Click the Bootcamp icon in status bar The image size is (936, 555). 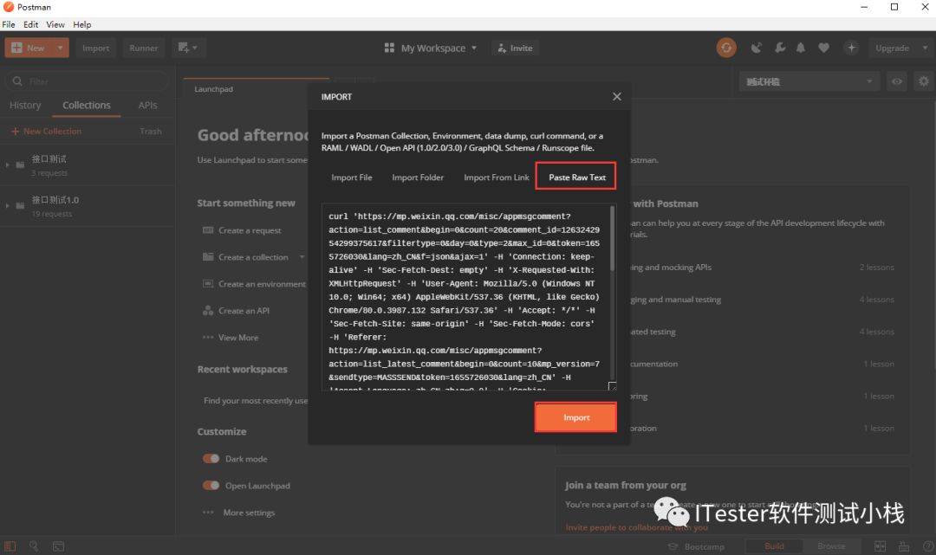click(x=673, y=546)
